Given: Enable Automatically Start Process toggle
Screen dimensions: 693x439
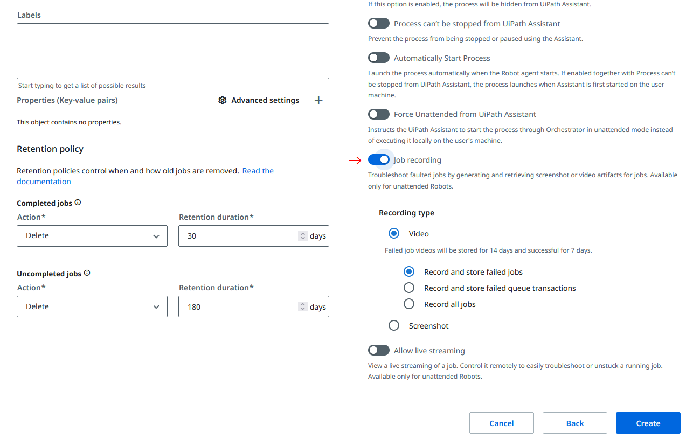Looking at the screenshot, I should tap(379, 58).
